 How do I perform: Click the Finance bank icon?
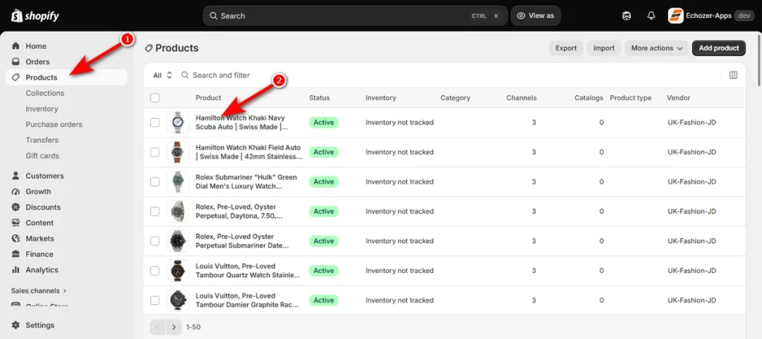coord(16,254)
